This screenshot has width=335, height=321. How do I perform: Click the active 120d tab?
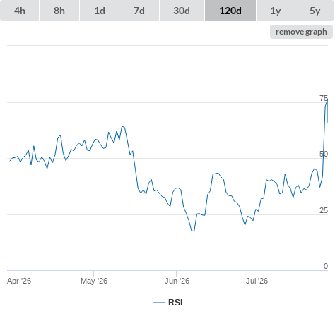coord(230,11)
